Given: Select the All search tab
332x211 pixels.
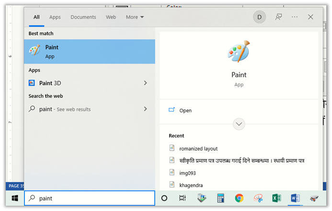Looking at the screenshot, I should coord(36,17).
